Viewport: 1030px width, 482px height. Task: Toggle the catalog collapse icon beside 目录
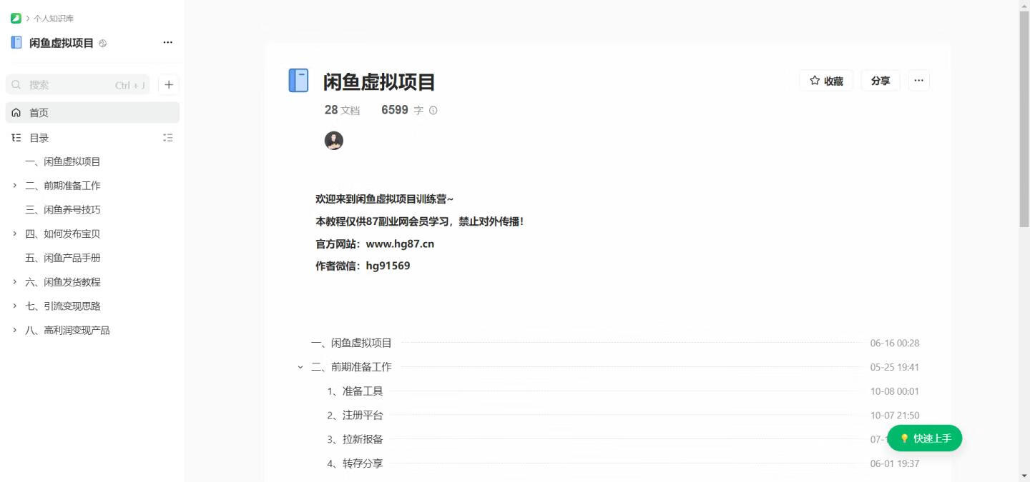tap(168, 138)
